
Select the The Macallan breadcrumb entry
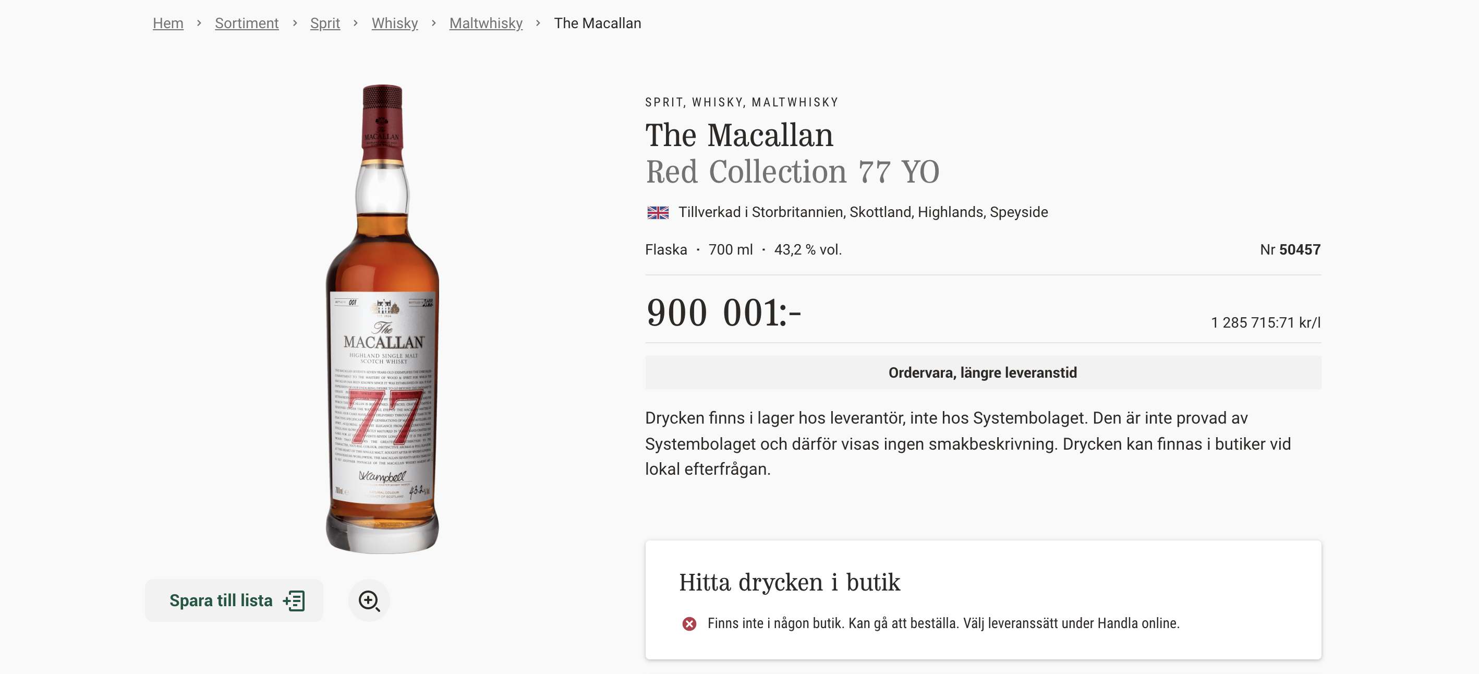point(598,23)
